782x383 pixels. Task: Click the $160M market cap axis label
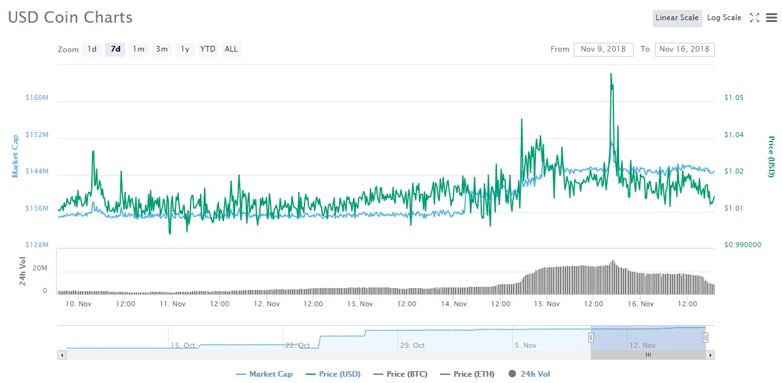(37, 97)
